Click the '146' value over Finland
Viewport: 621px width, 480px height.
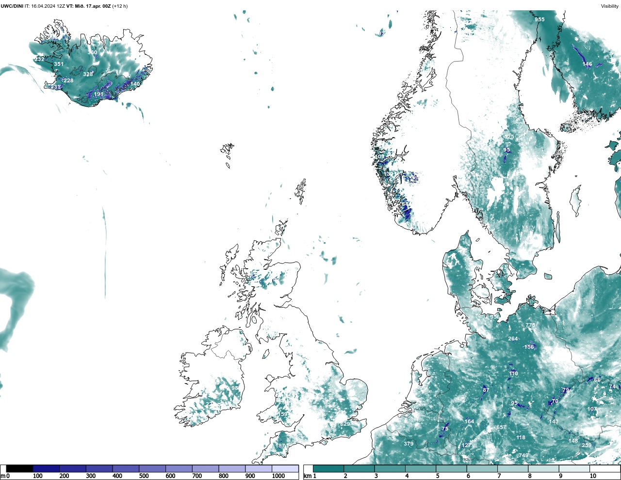click(x=587, y=64)
